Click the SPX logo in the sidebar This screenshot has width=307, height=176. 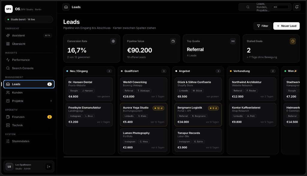point(9,9)
